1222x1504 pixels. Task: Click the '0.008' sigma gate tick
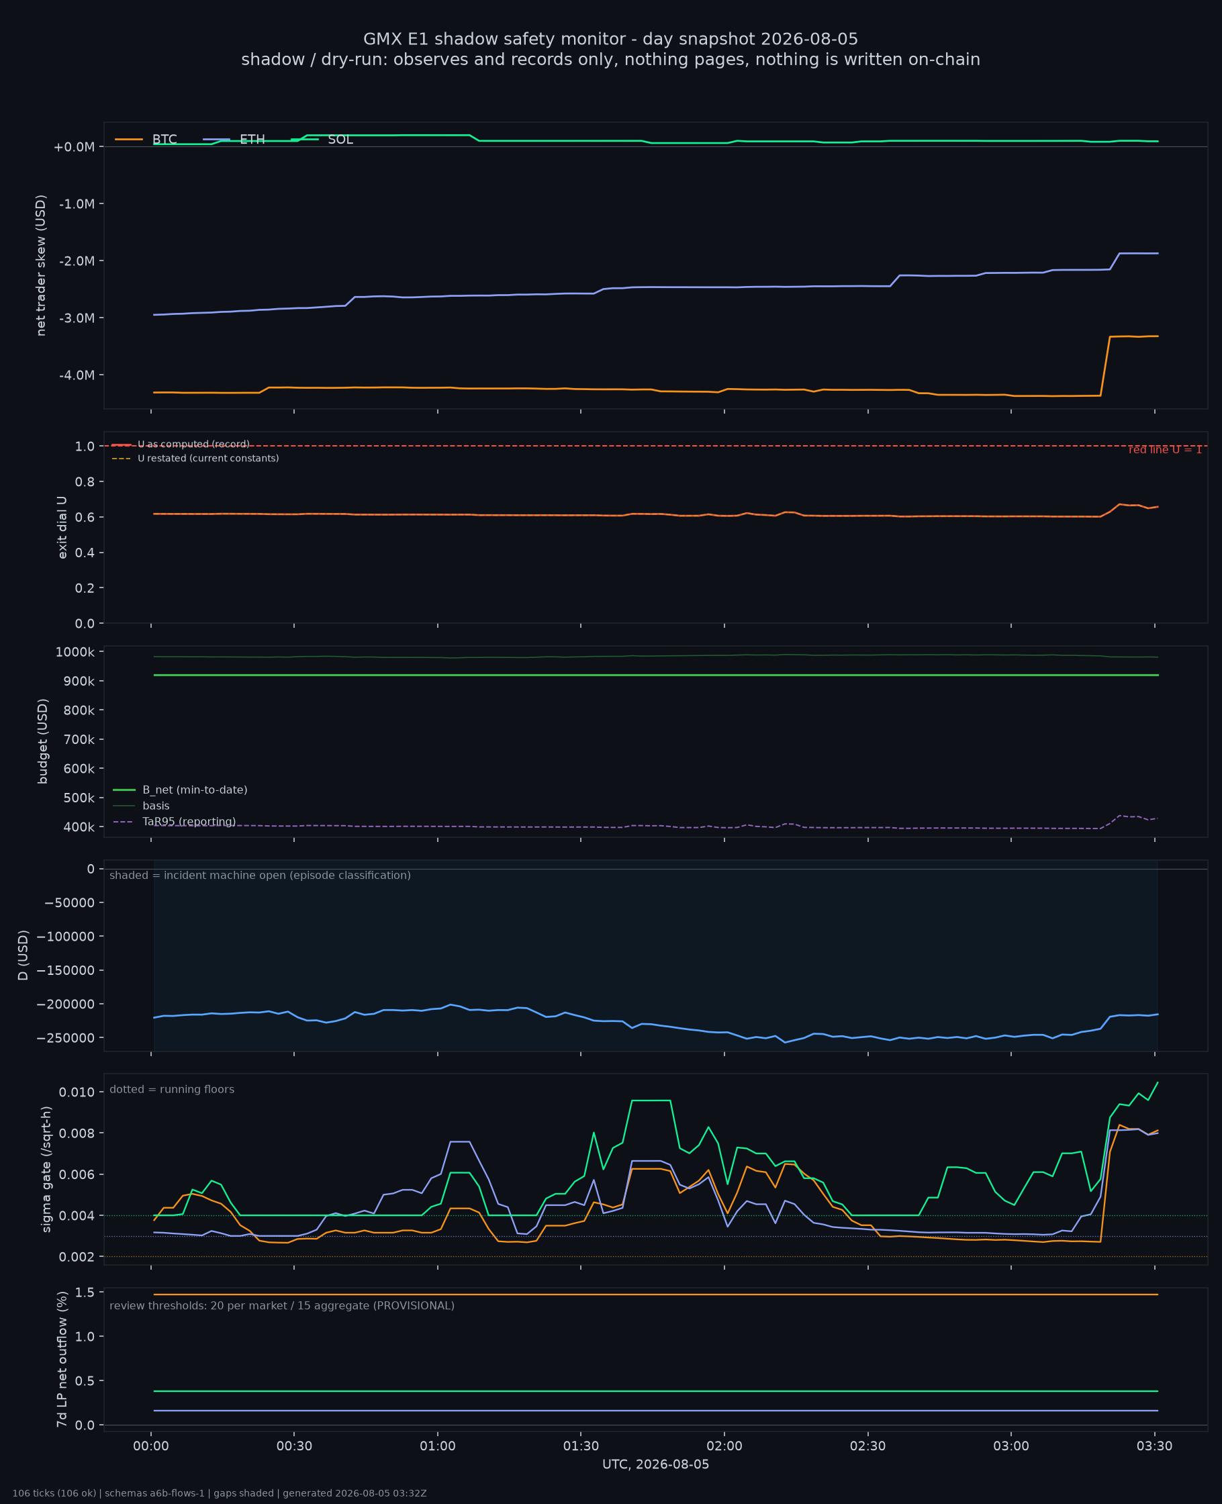point(77,1133)
